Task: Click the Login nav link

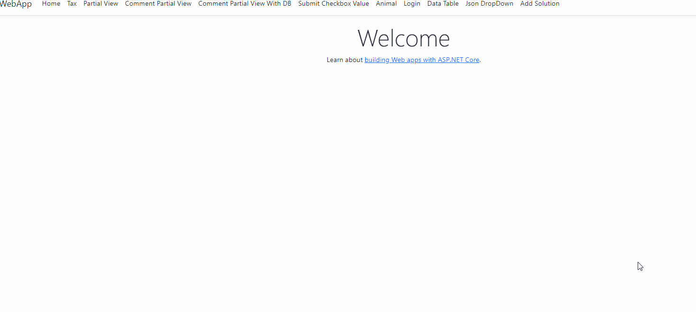Action: tap(412, 4)
